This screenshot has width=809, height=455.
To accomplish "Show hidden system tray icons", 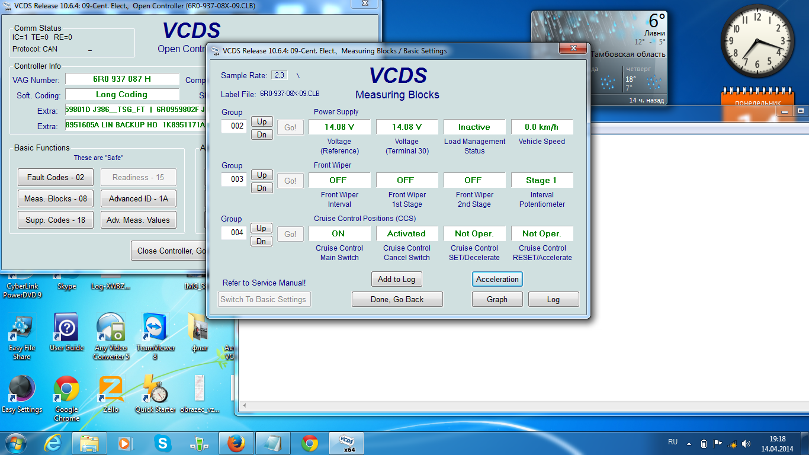I will click(x=689, y=443).
